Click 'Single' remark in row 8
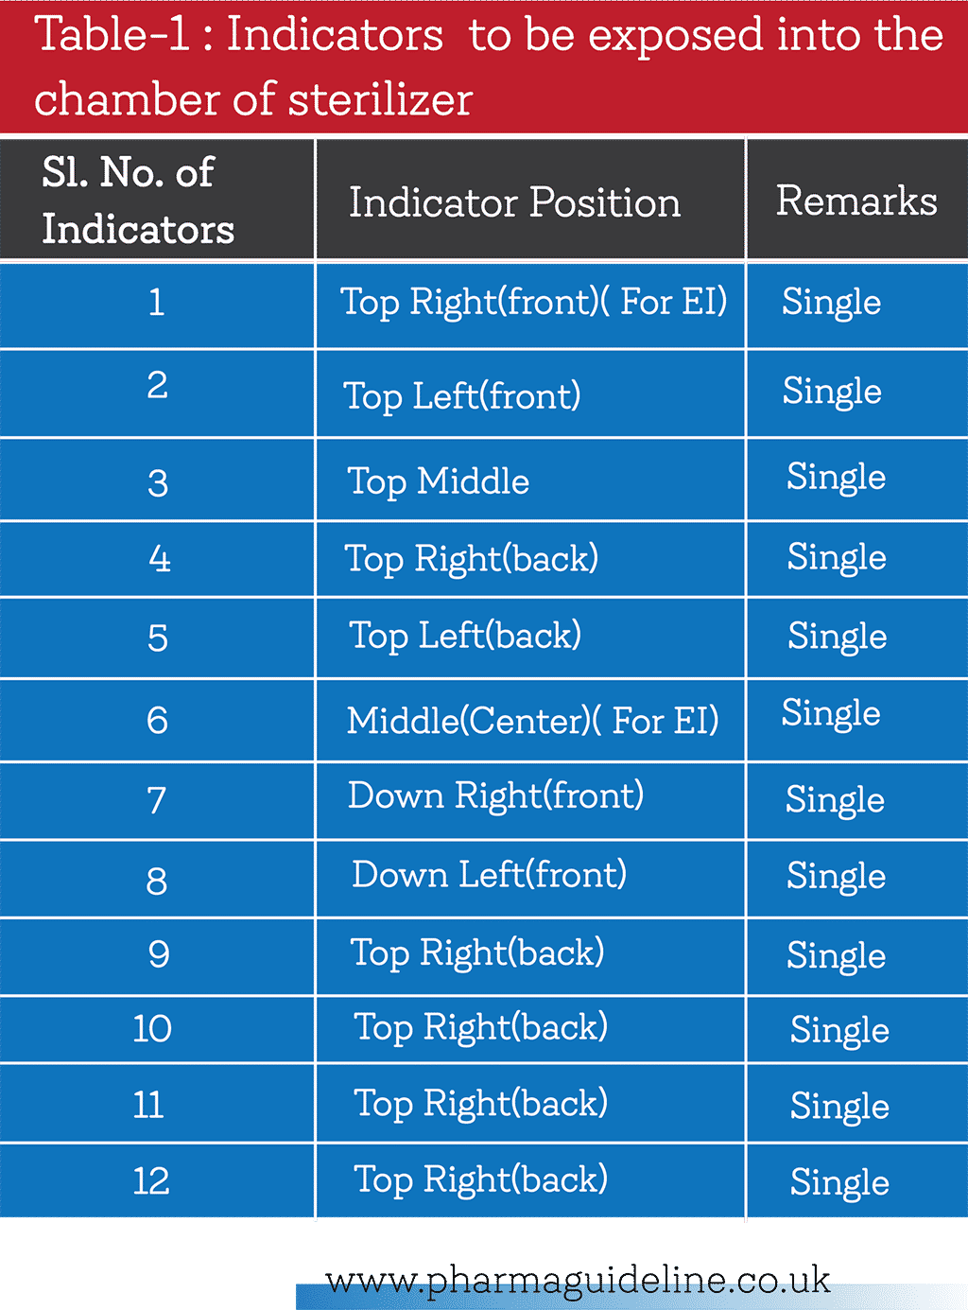Screen dimensions: 968x1310 point(836,877)
